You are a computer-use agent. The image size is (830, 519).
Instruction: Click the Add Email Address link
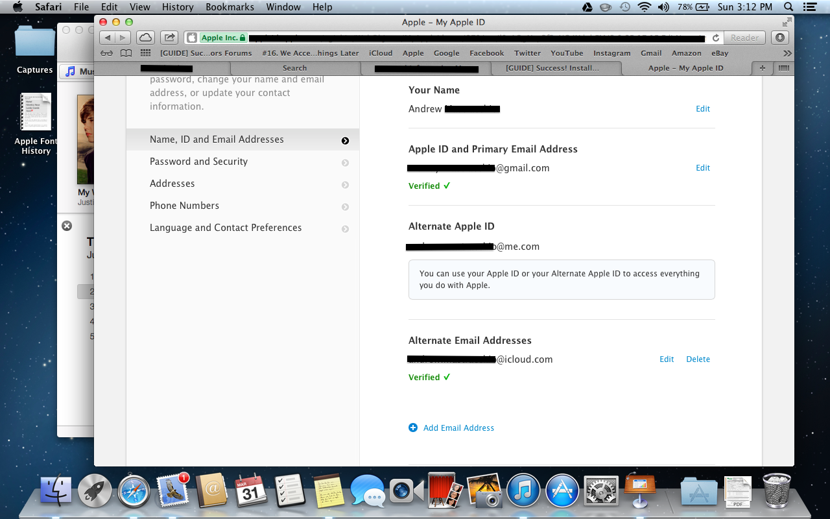point(458,428)
